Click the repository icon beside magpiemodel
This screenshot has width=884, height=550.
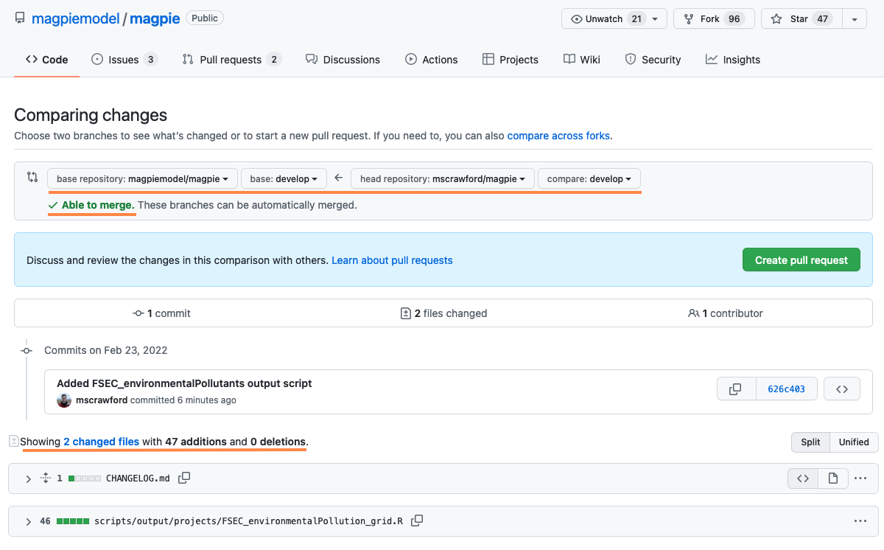pos(20,18)
